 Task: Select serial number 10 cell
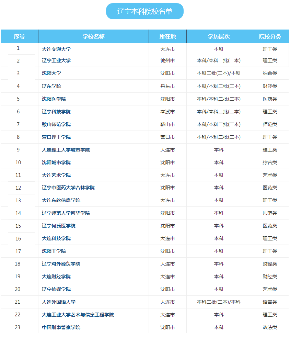(18, 162)
